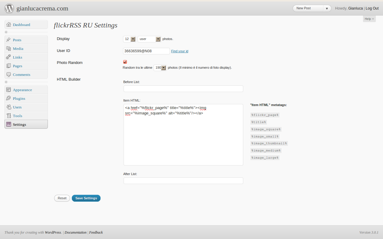Click the Users people icon
The height and width of the screenshot is (239, 383).
point(9,107)
